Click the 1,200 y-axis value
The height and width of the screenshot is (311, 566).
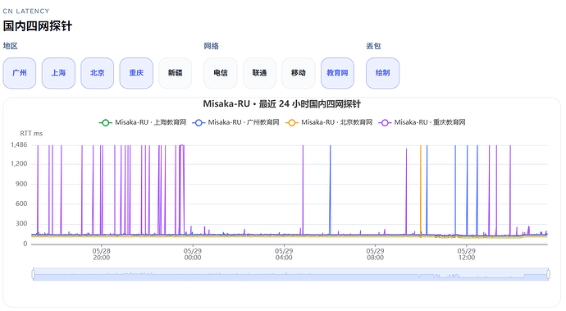(19, 164)
